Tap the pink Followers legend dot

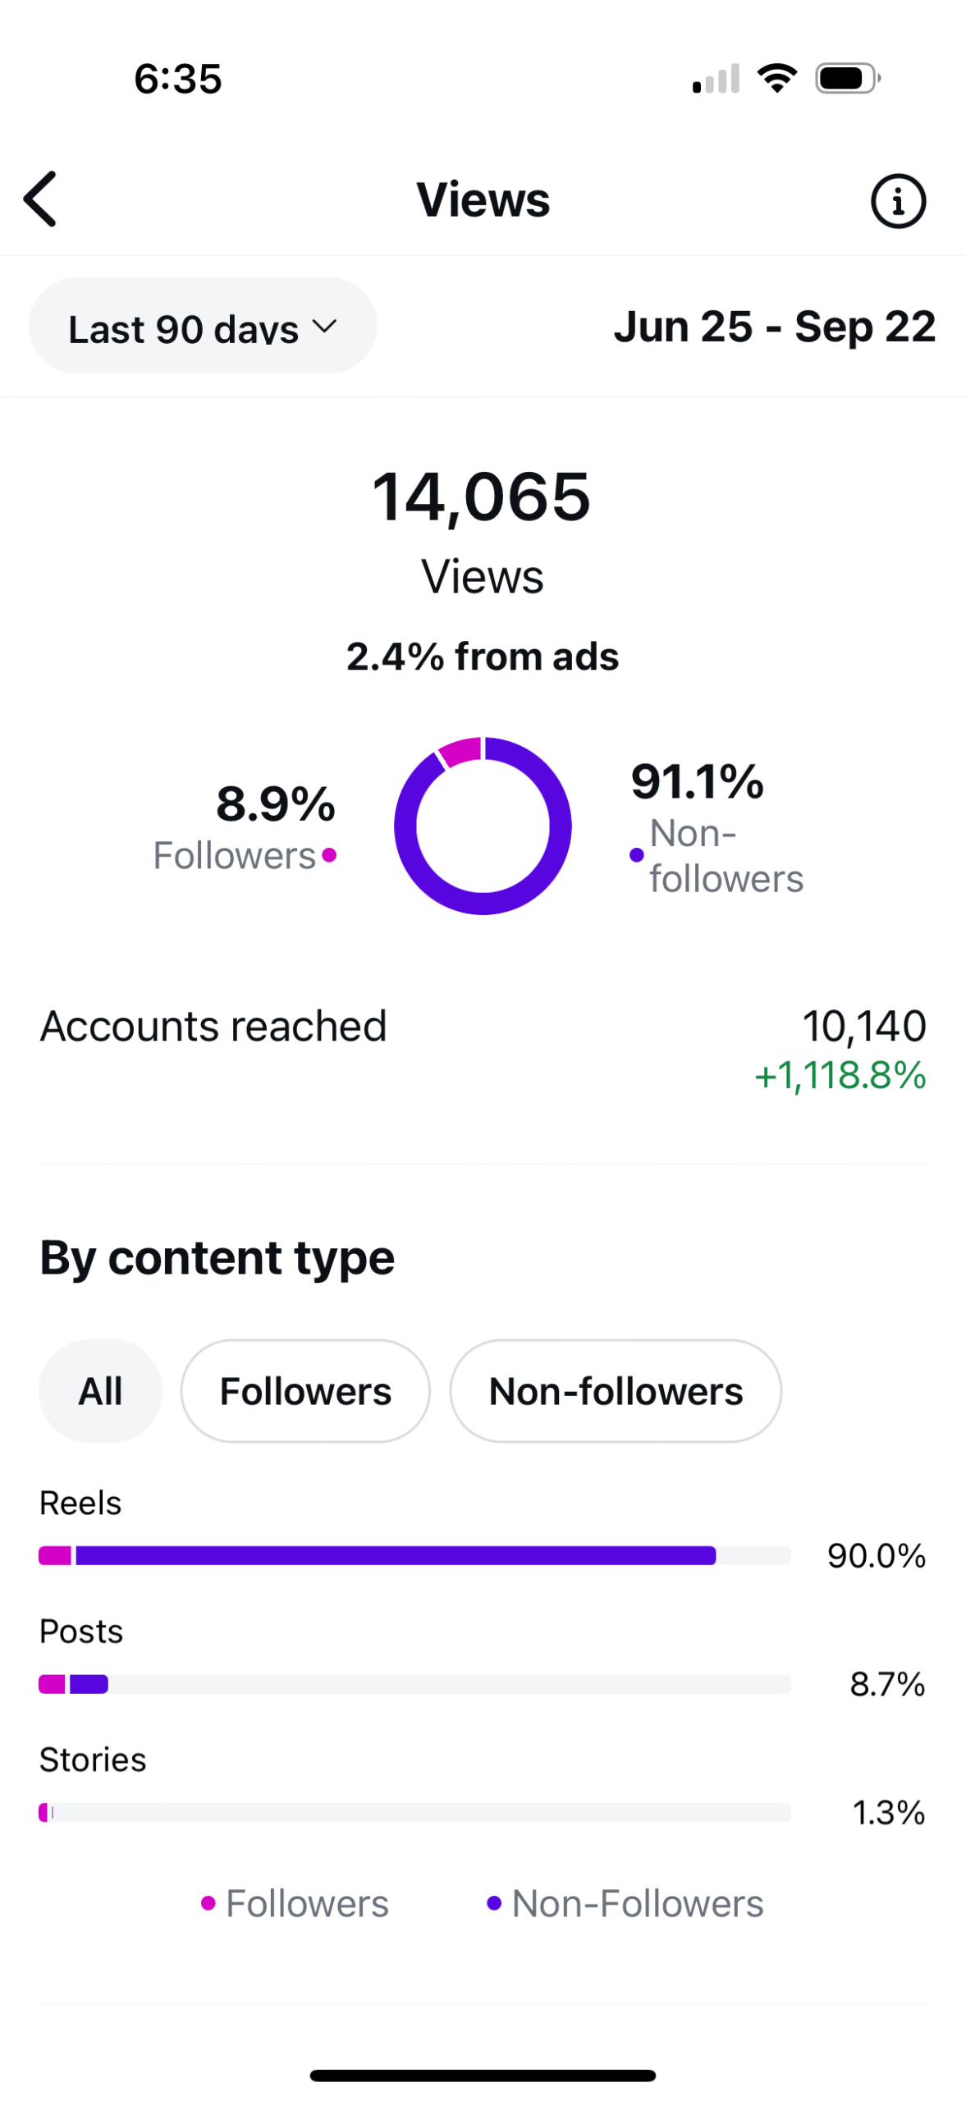(208, 1902)
